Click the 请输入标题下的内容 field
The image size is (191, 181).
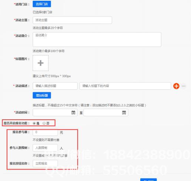(125, 86)
